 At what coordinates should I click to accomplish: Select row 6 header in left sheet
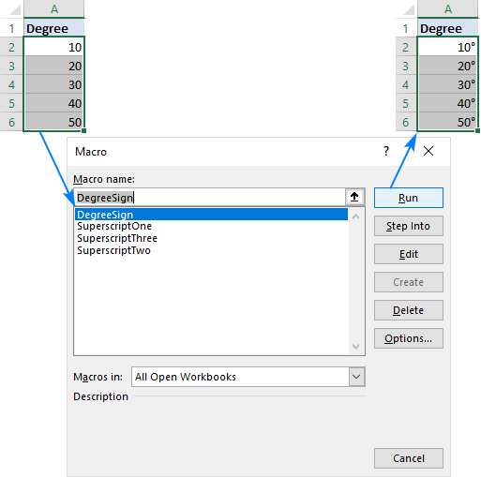pyautogui.click(x=11, y=122)
